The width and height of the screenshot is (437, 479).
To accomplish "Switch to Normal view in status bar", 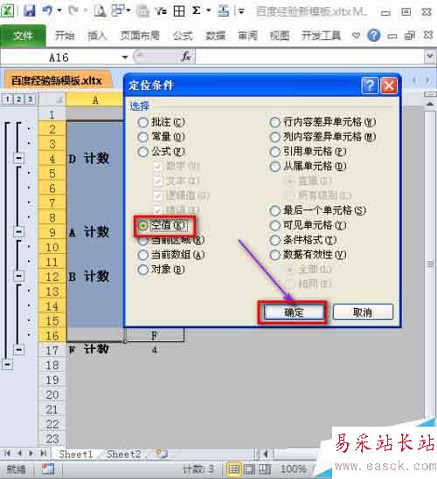I will (x=234, y=469).
